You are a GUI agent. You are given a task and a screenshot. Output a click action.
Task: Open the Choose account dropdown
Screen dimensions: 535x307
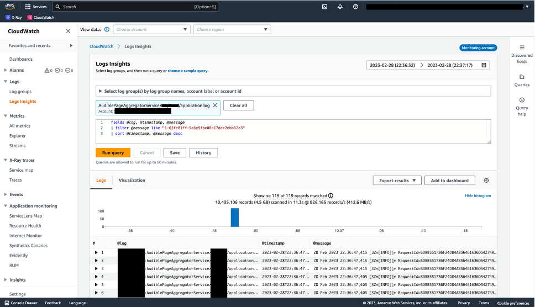(x=152, y=29)
